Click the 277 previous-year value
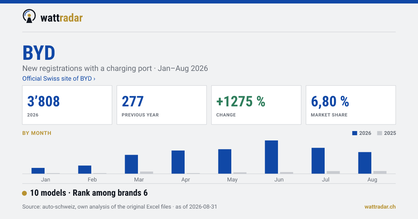 point(133,101)
